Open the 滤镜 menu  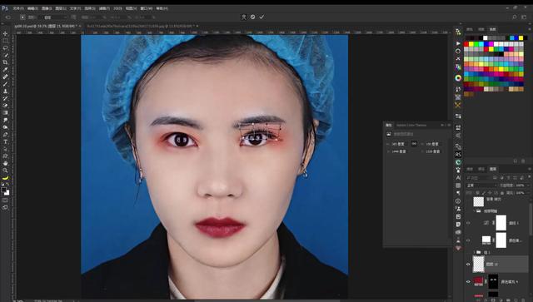click(x=104, y=8)
